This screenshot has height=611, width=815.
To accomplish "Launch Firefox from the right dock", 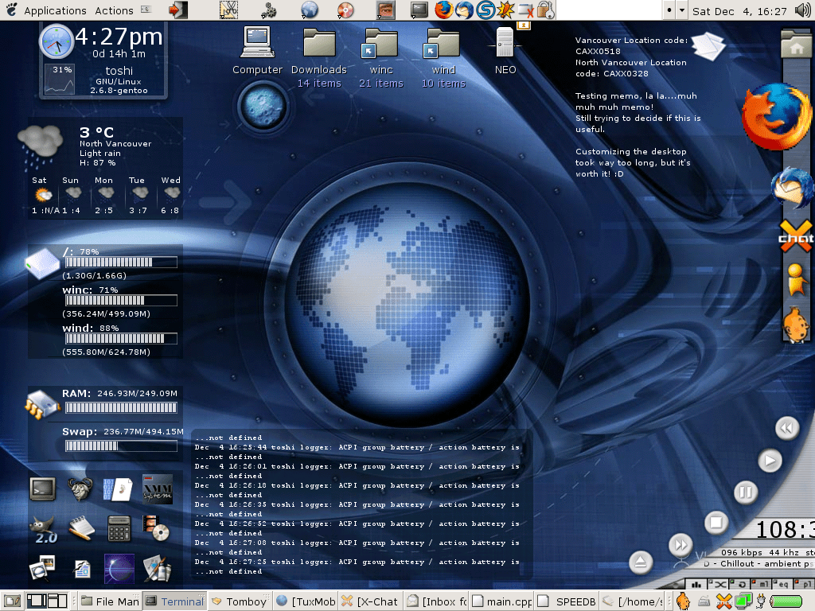I will pyautogui.click(x=777, y=117).
